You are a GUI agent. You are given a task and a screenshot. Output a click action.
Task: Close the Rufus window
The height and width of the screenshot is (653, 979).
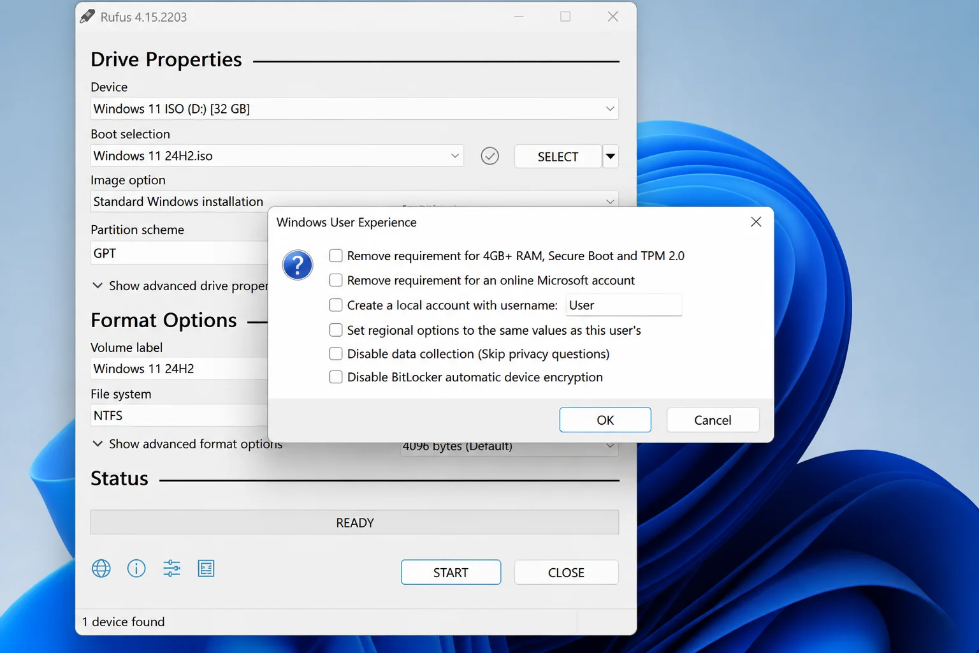[613, 17]
